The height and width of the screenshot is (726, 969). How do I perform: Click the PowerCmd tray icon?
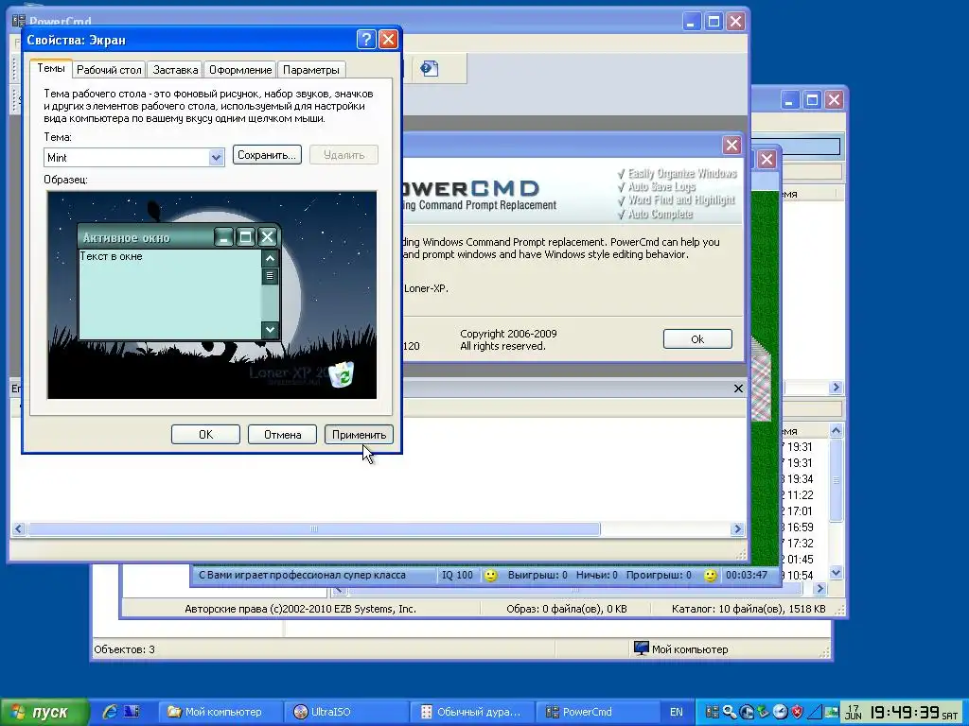[713, 712]
